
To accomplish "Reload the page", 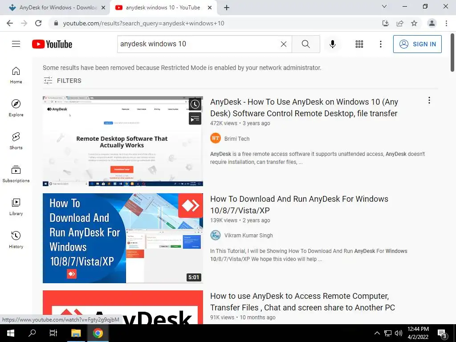I will (x=38, y=23).
